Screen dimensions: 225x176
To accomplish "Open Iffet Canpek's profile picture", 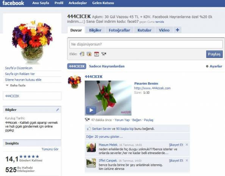I will click(91, 163).
